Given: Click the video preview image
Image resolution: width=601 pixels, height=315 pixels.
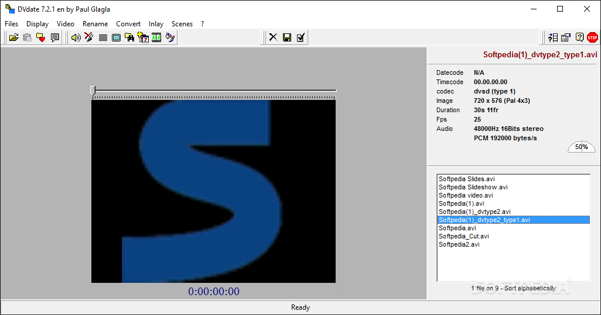Looking at the screenshot, I should tap(213, 192).
